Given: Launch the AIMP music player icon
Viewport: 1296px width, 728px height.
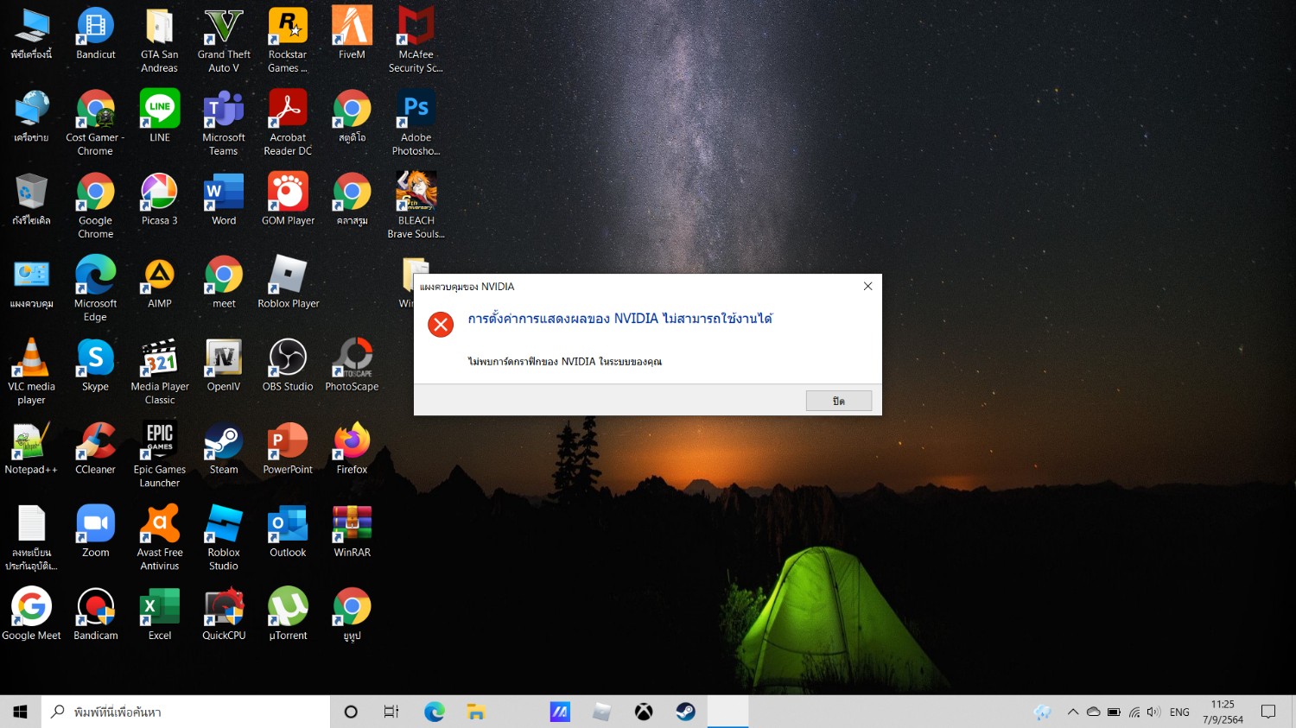Looking at the screenshot, I should coord(160,282).
